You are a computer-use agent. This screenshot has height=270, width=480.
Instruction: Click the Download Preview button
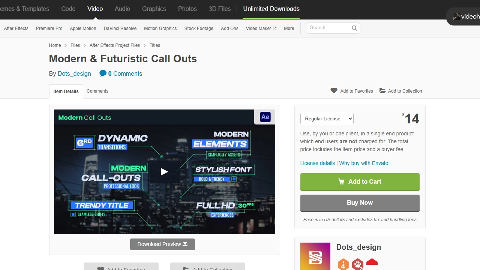click(x=162, y=244)
